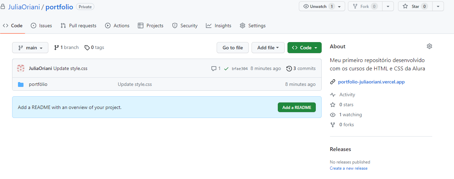Click the Go to file button
The height and width of the screenshot is (179, 454).
pyautogui.click(x=233, y=48)
